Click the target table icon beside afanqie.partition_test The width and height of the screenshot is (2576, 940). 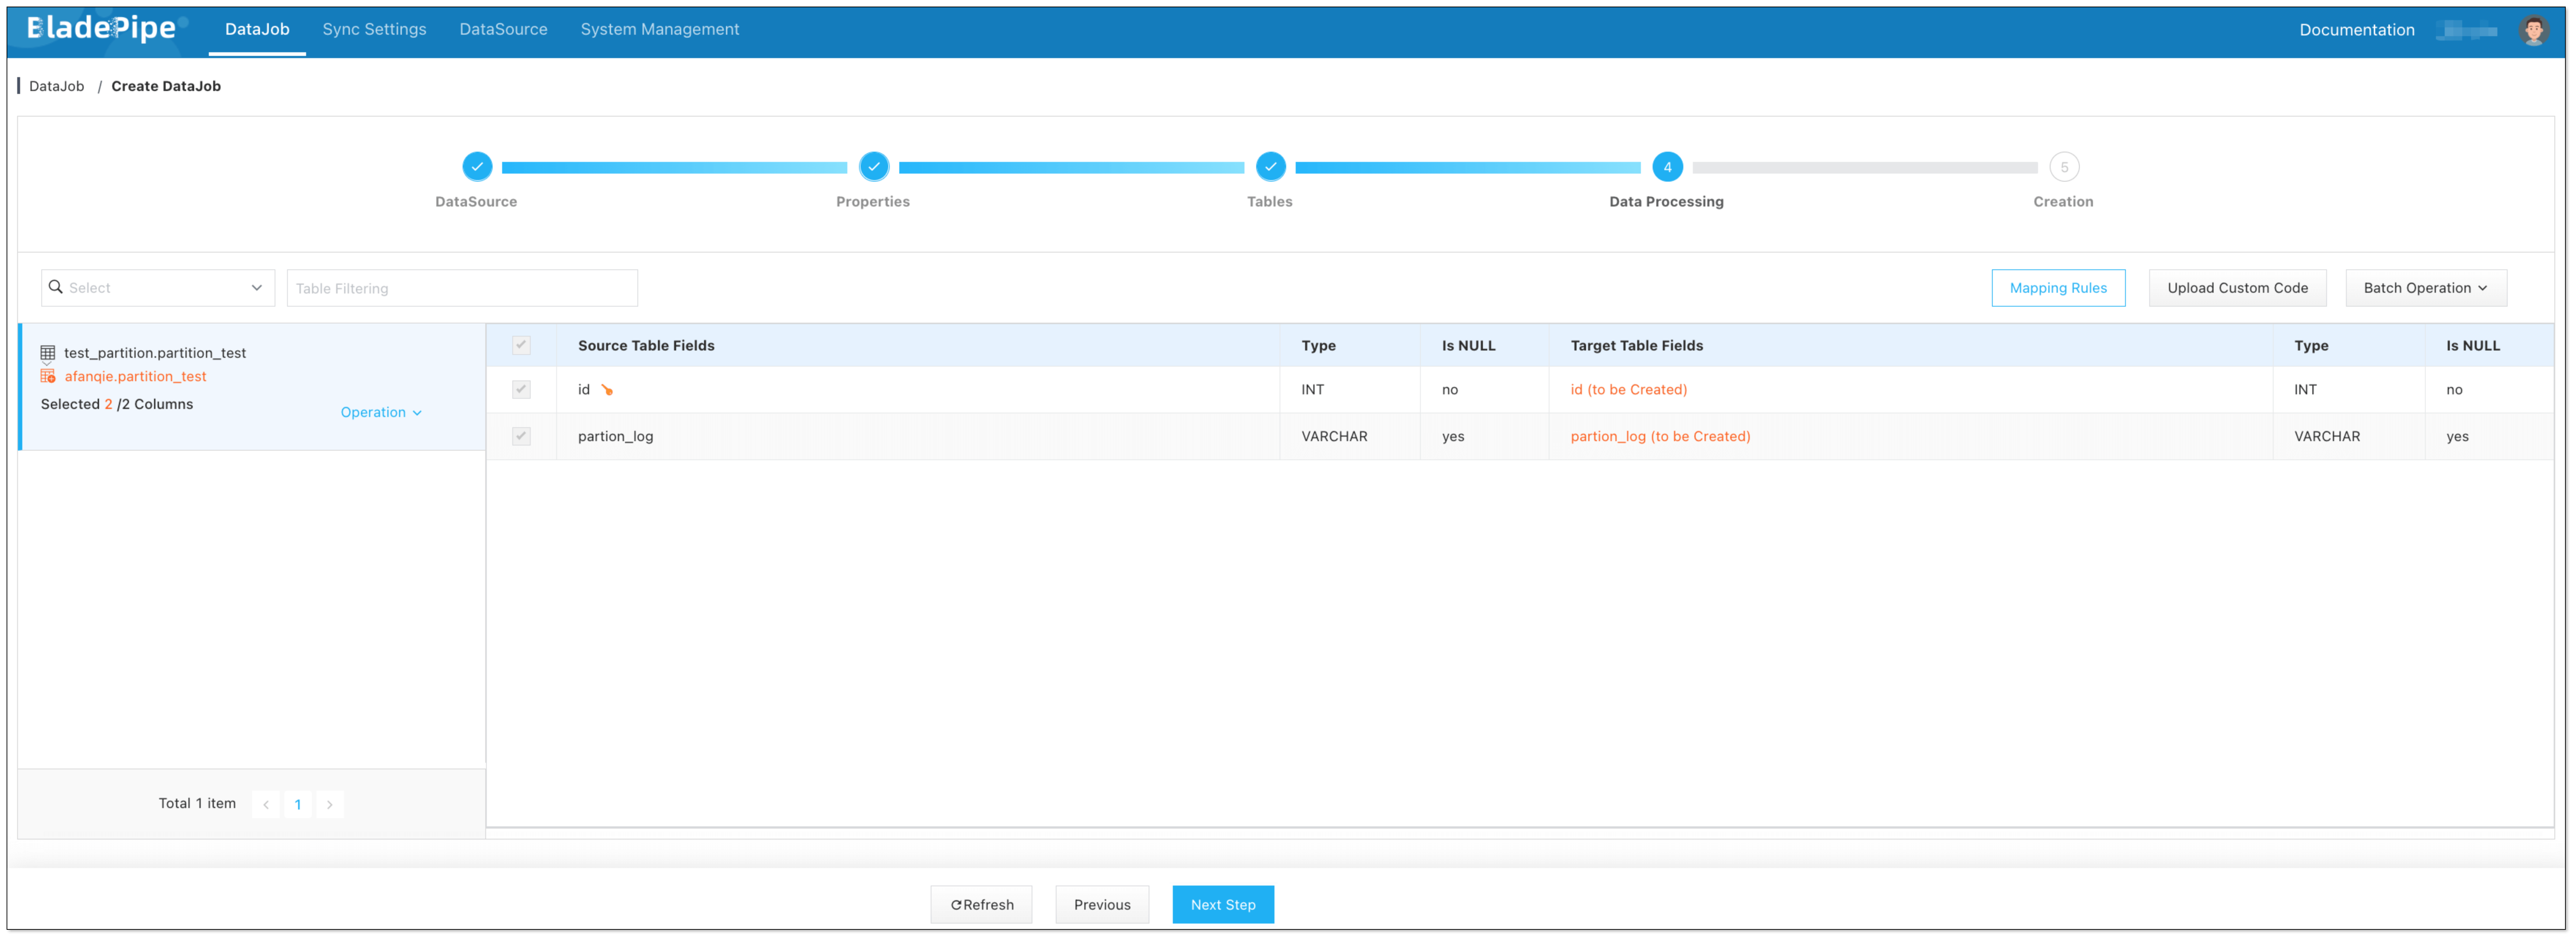click(x=47, y=376)
